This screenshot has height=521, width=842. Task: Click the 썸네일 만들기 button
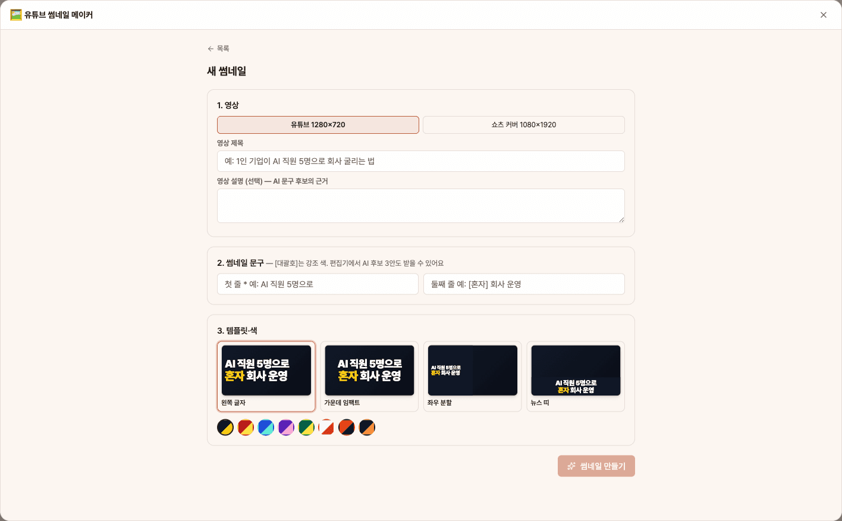(596, 466)
